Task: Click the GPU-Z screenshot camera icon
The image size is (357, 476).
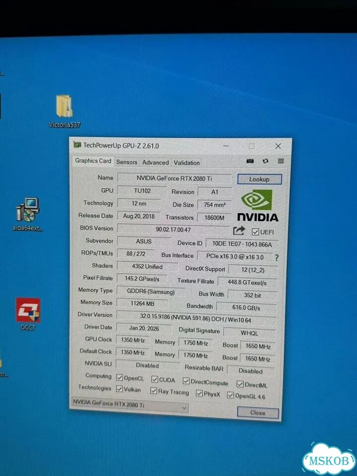Action: (250, 161)
